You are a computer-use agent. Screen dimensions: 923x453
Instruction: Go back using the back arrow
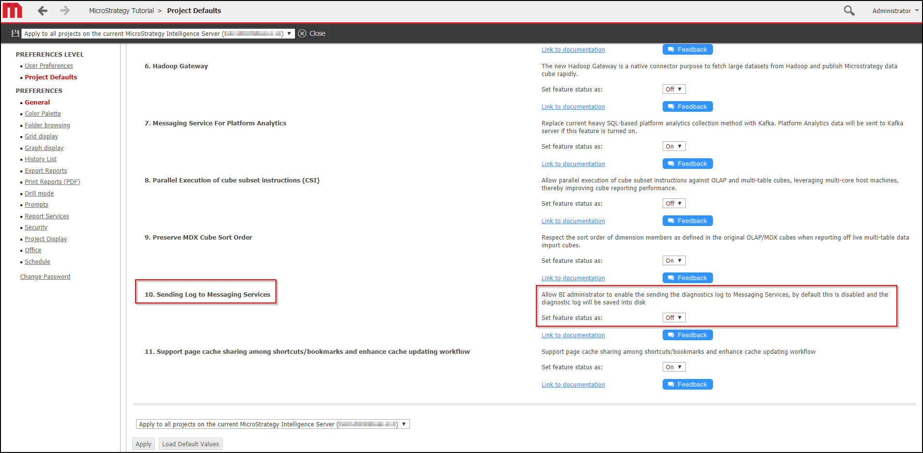(x=43, y=11)
